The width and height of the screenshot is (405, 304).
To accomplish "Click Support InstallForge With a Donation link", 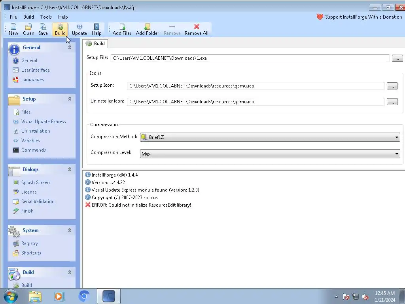I will click(x=363, y=17).
